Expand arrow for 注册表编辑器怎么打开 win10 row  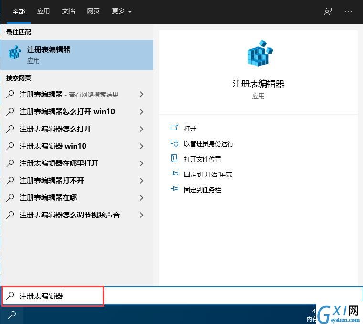[x=142, y=112]
